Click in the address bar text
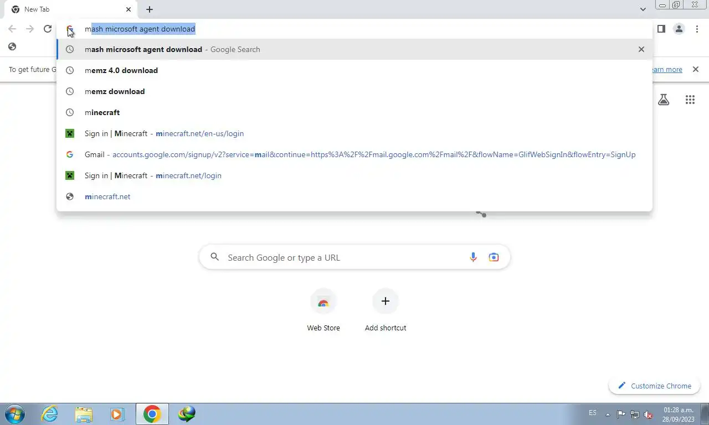This screenshot has height=425, width=709. 140,29
